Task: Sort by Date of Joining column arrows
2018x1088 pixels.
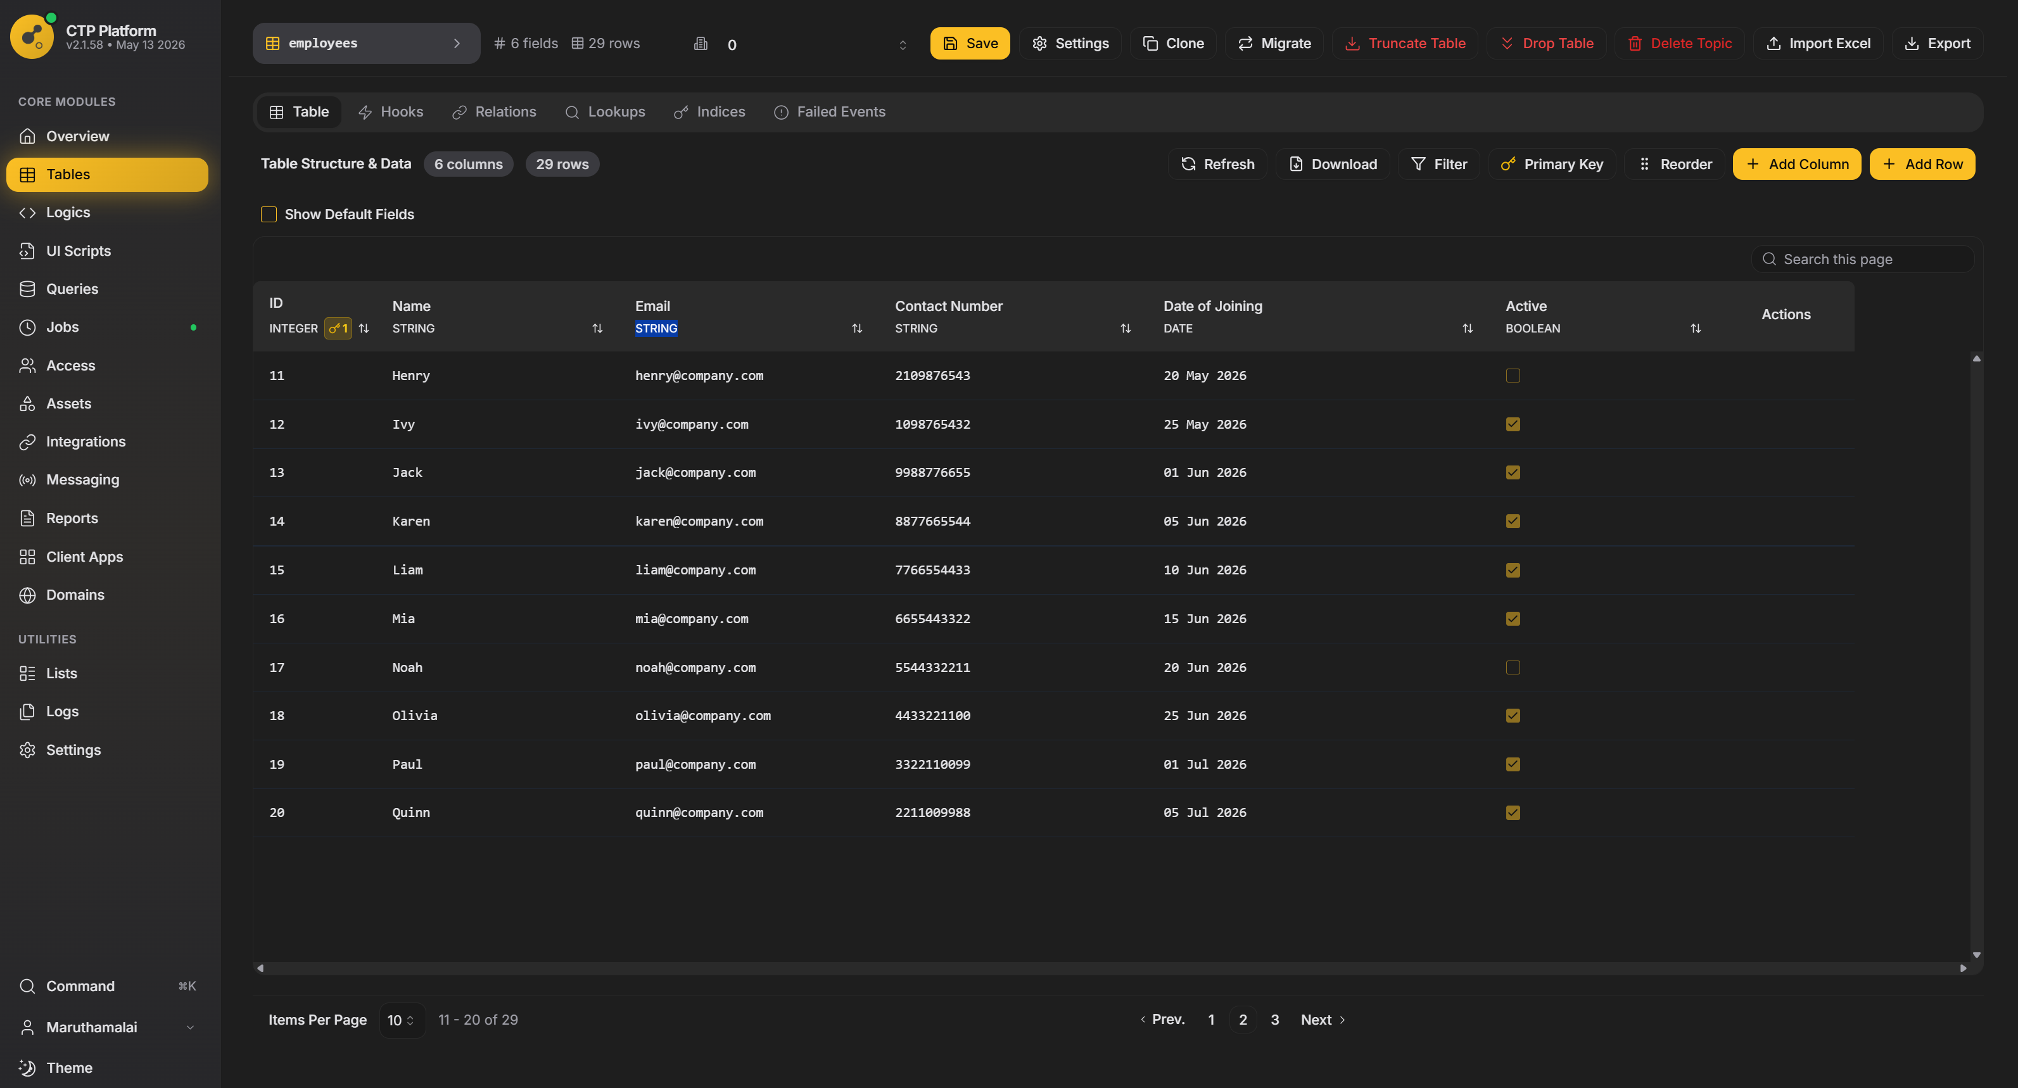Action: (x=1468, y=328)
